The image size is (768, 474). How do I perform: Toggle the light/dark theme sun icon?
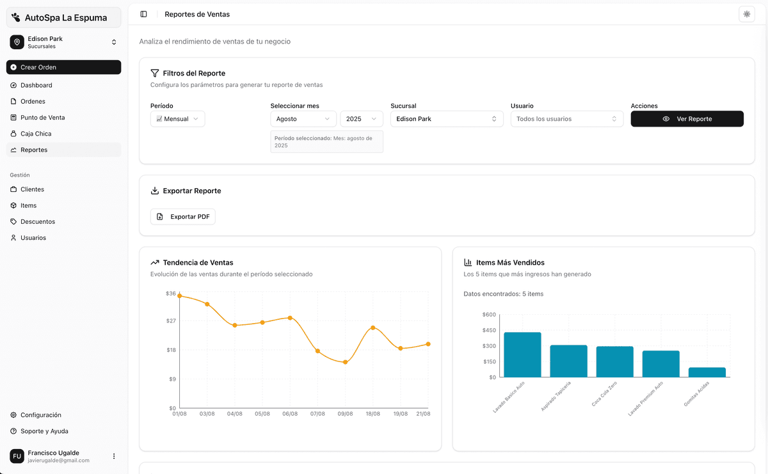pos(746,14)
